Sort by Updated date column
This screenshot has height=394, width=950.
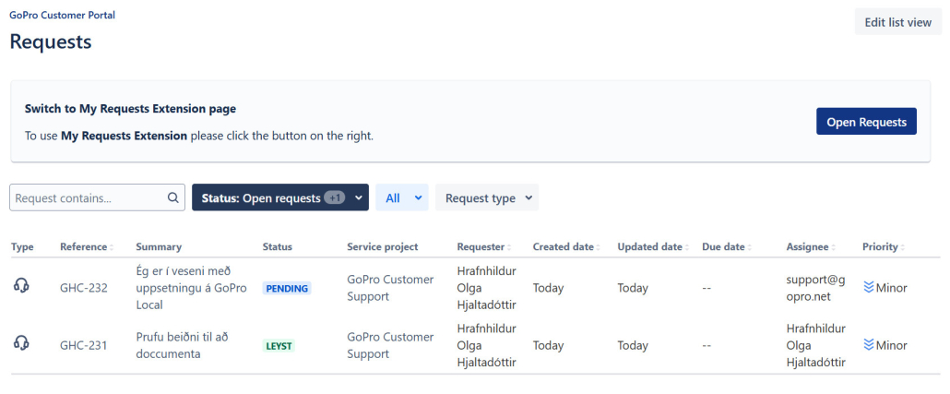(650, 246)
